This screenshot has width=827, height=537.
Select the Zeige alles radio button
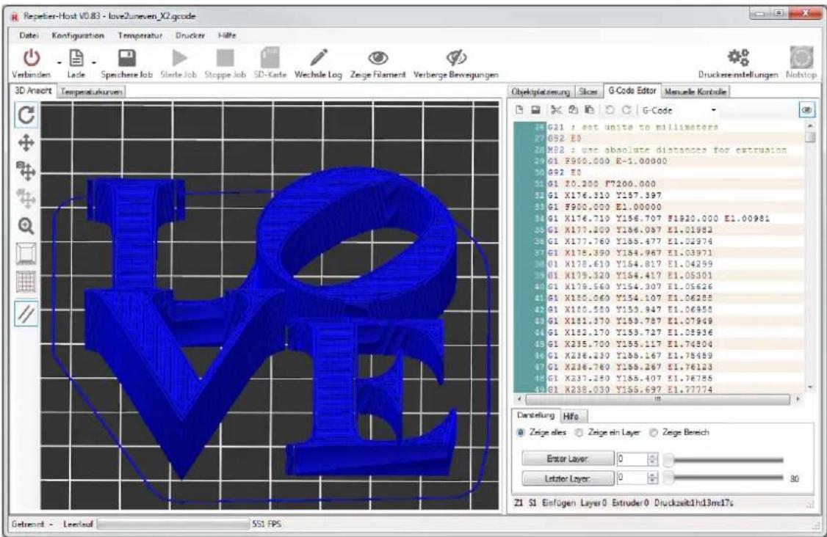pyautogui.click(x=521, y=432)
